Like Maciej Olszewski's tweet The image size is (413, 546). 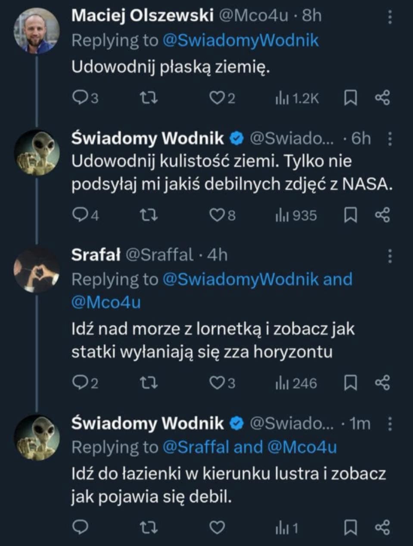point(217,99)
